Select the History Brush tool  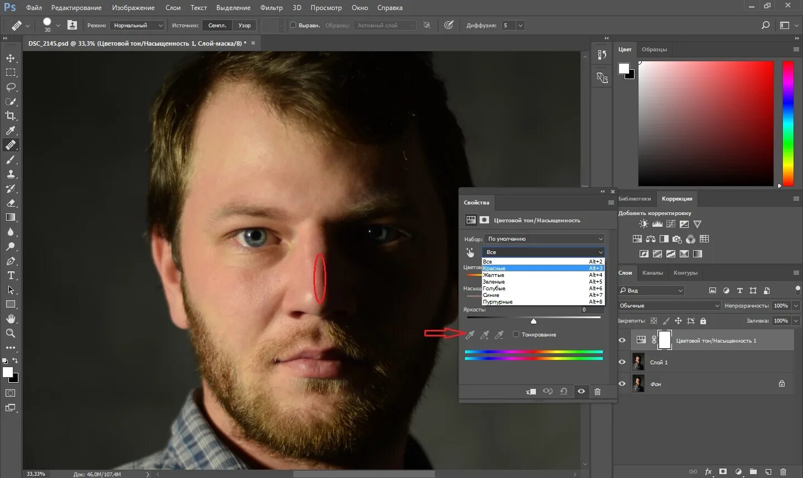(x=11, y=188)
